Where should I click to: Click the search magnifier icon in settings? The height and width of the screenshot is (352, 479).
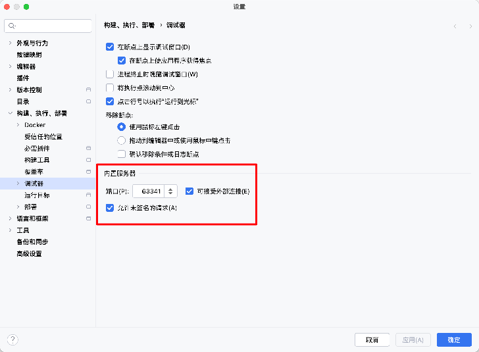[12, 26]
